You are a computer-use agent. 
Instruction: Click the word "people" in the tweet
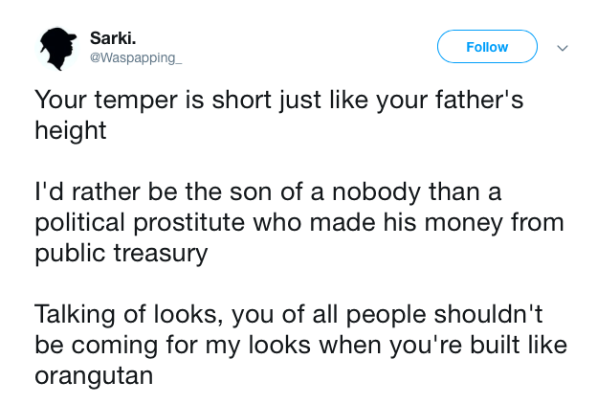pos(387,316)
